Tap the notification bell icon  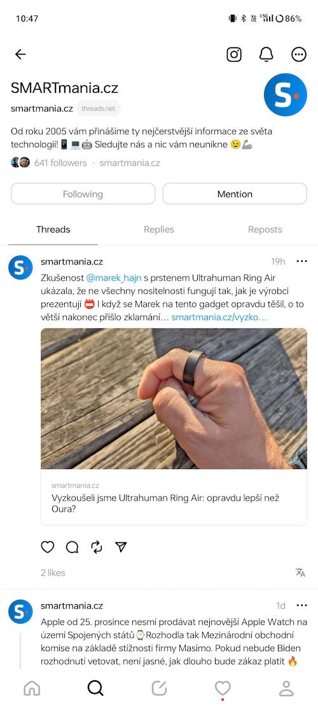(266, 55)
